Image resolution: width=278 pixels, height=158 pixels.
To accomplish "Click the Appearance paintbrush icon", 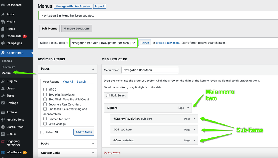I will [x=3, y=53].
